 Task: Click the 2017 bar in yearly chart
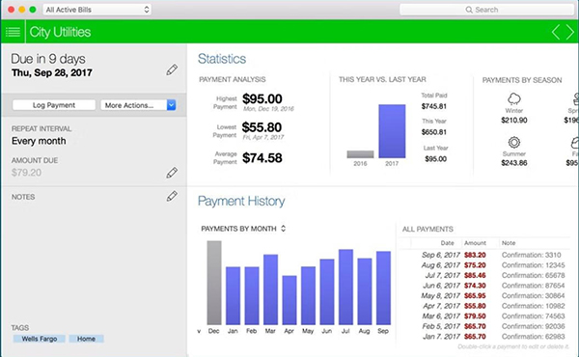(x=392, y=131)
